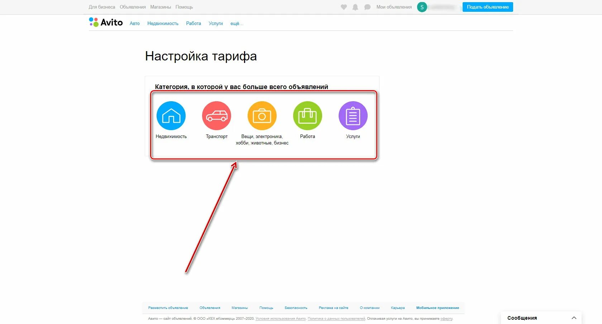Expand the Сообщения chat panel chevron
This screenshot has width=602, height=324.
click(x=574, y=318)
